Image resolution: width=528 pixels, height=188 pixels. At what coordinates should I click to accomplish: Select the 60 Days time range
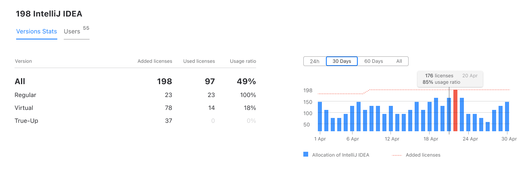tap(374, 61)
